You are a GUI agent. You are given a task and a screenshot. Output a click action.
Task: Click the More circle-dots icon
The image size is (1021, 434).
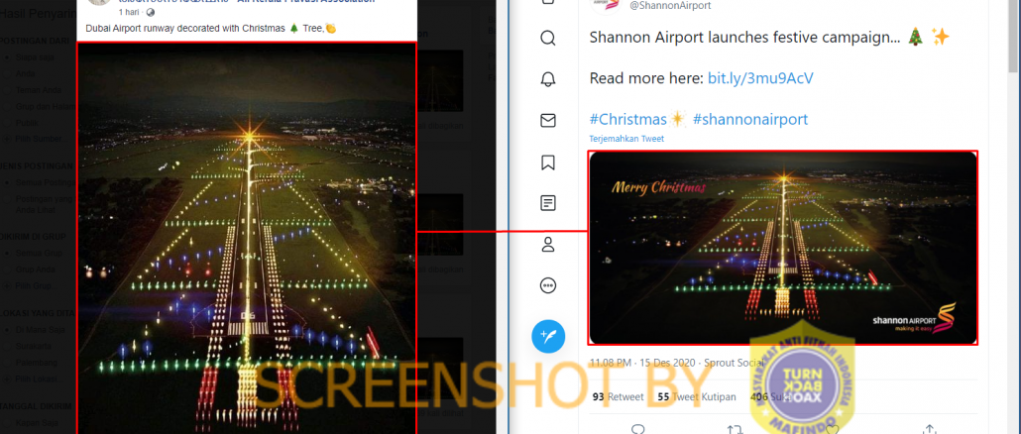pyautogui.click(x=547, y=285)
